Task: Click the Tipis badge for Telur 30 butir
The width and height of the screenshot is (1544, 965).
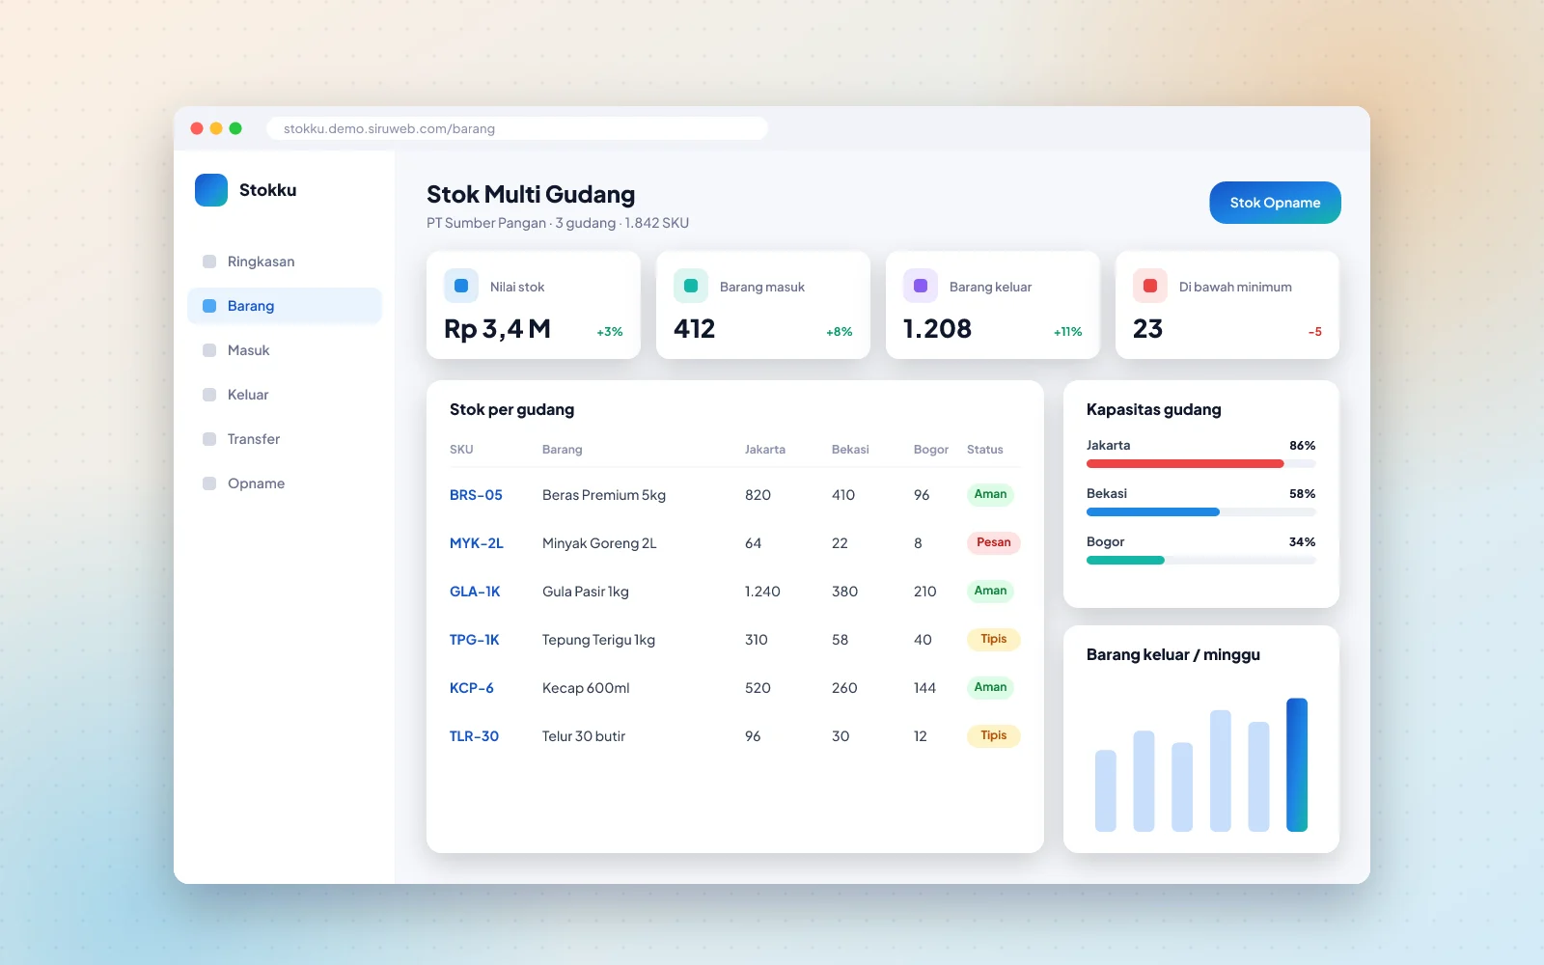Action: (993, 735)
